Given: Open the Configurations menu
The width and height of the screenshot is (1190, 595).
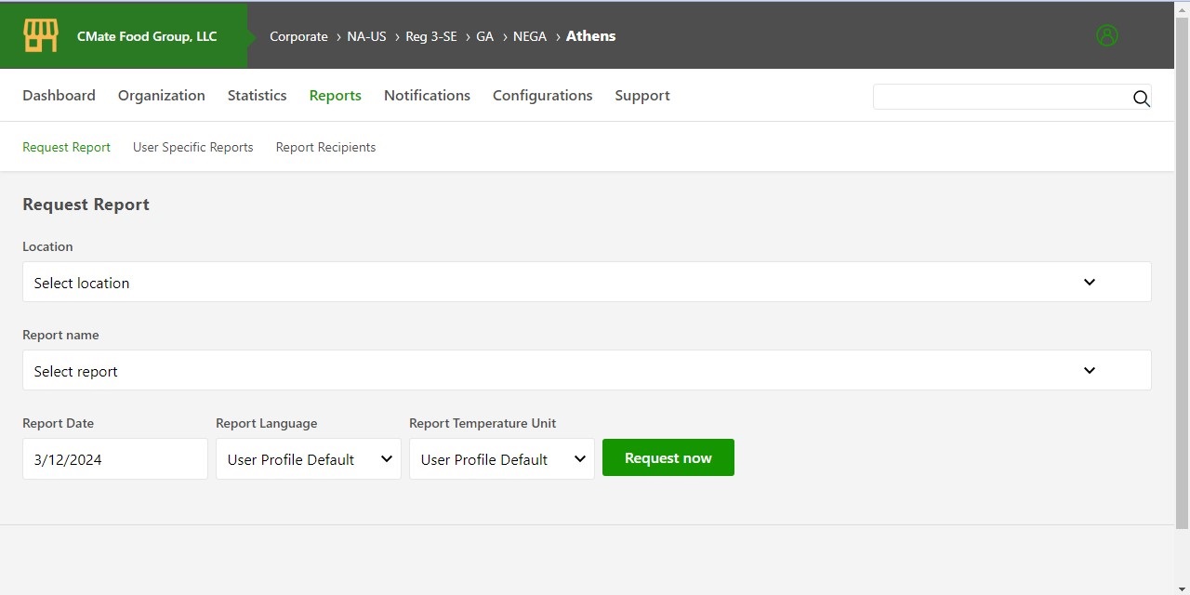Looking at the screenshot, I should point(543,95).
